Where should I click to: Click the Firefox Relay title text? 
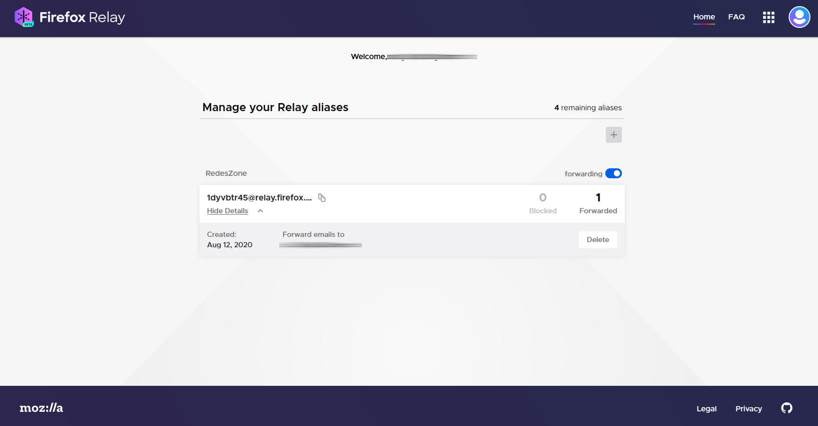point(82,17)
